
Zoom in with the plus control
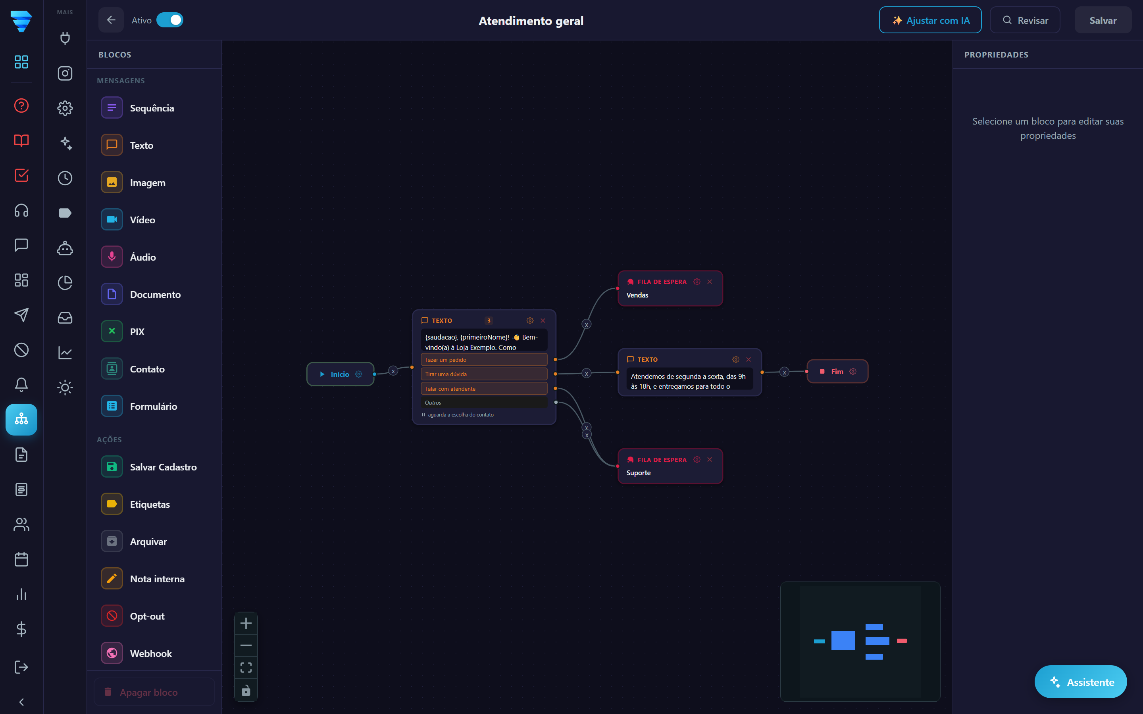click(x=246, y=623)
